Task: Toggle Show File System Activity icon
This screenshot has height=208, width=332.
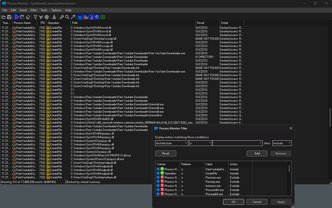Action: click(x=86, y=17)
